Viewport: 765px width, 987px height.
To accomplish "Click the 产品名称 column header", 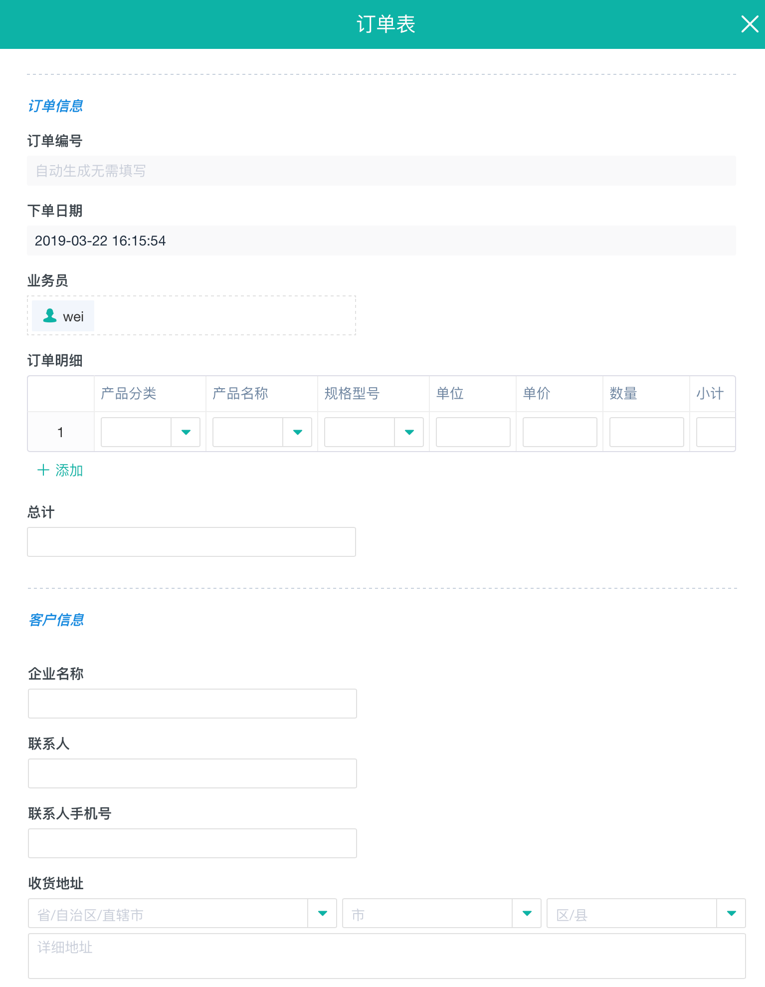I will pyautogui.click(x=262, y=394).
